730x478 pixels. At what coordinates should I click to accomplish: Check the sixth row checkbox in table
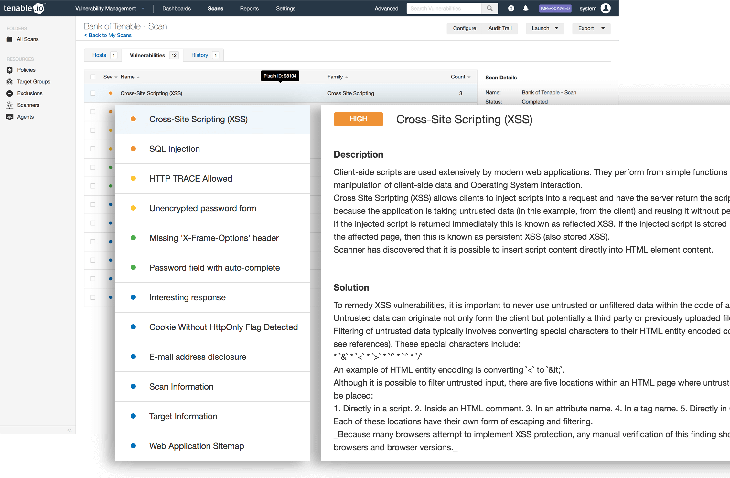pyautogui.click(x=93, y=186)
